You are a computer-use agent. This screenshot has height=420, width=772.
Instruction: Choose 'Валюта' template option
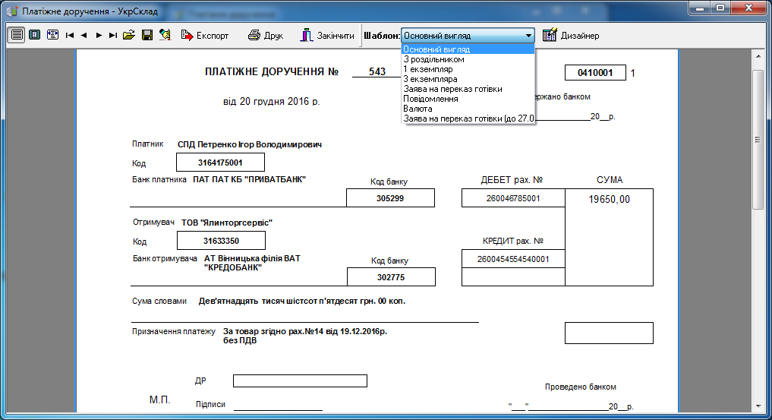pyautogui.click(x=418, y=109)
